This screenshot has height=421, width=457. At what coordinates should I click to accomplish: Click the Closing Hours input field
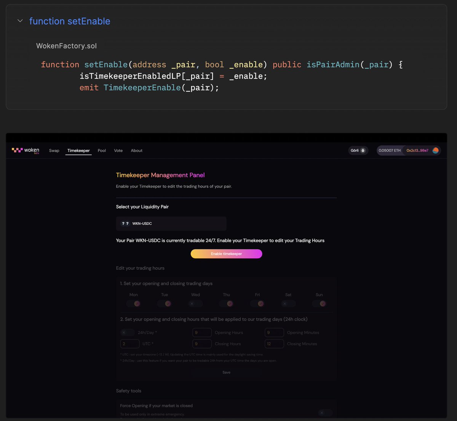tap(202, 344)
